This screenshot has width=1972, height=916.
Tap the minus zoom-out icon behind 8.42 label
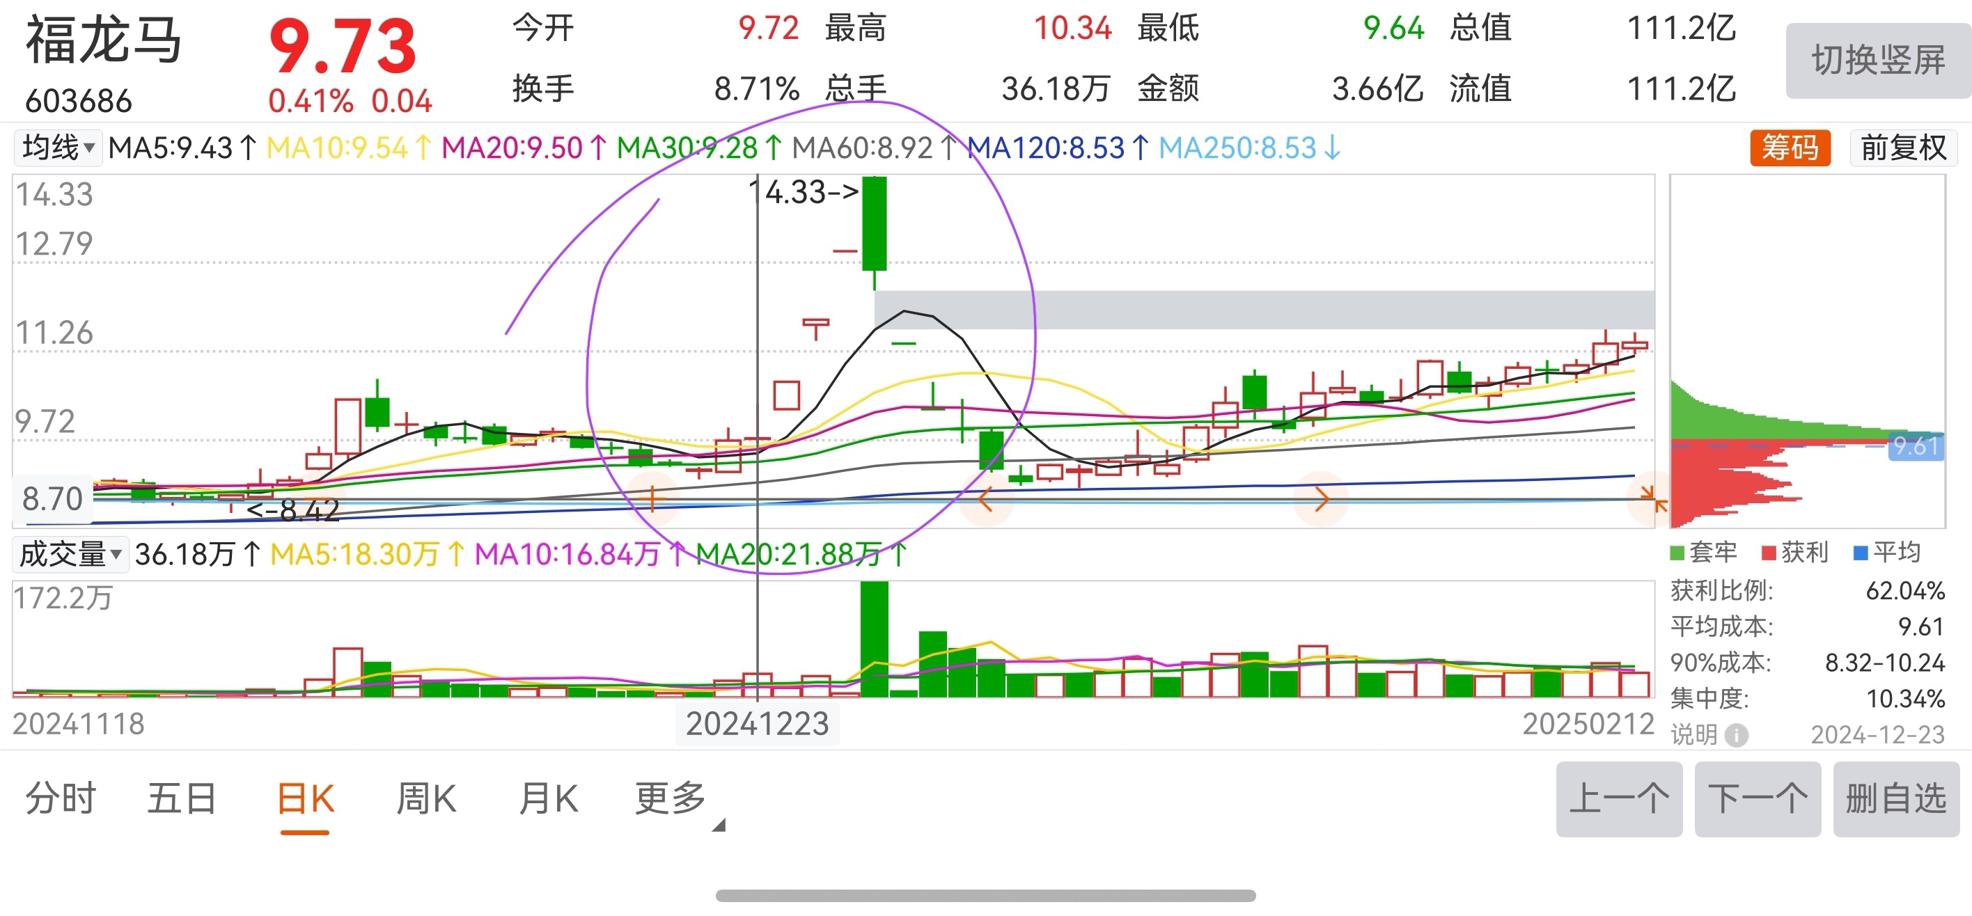317,499
